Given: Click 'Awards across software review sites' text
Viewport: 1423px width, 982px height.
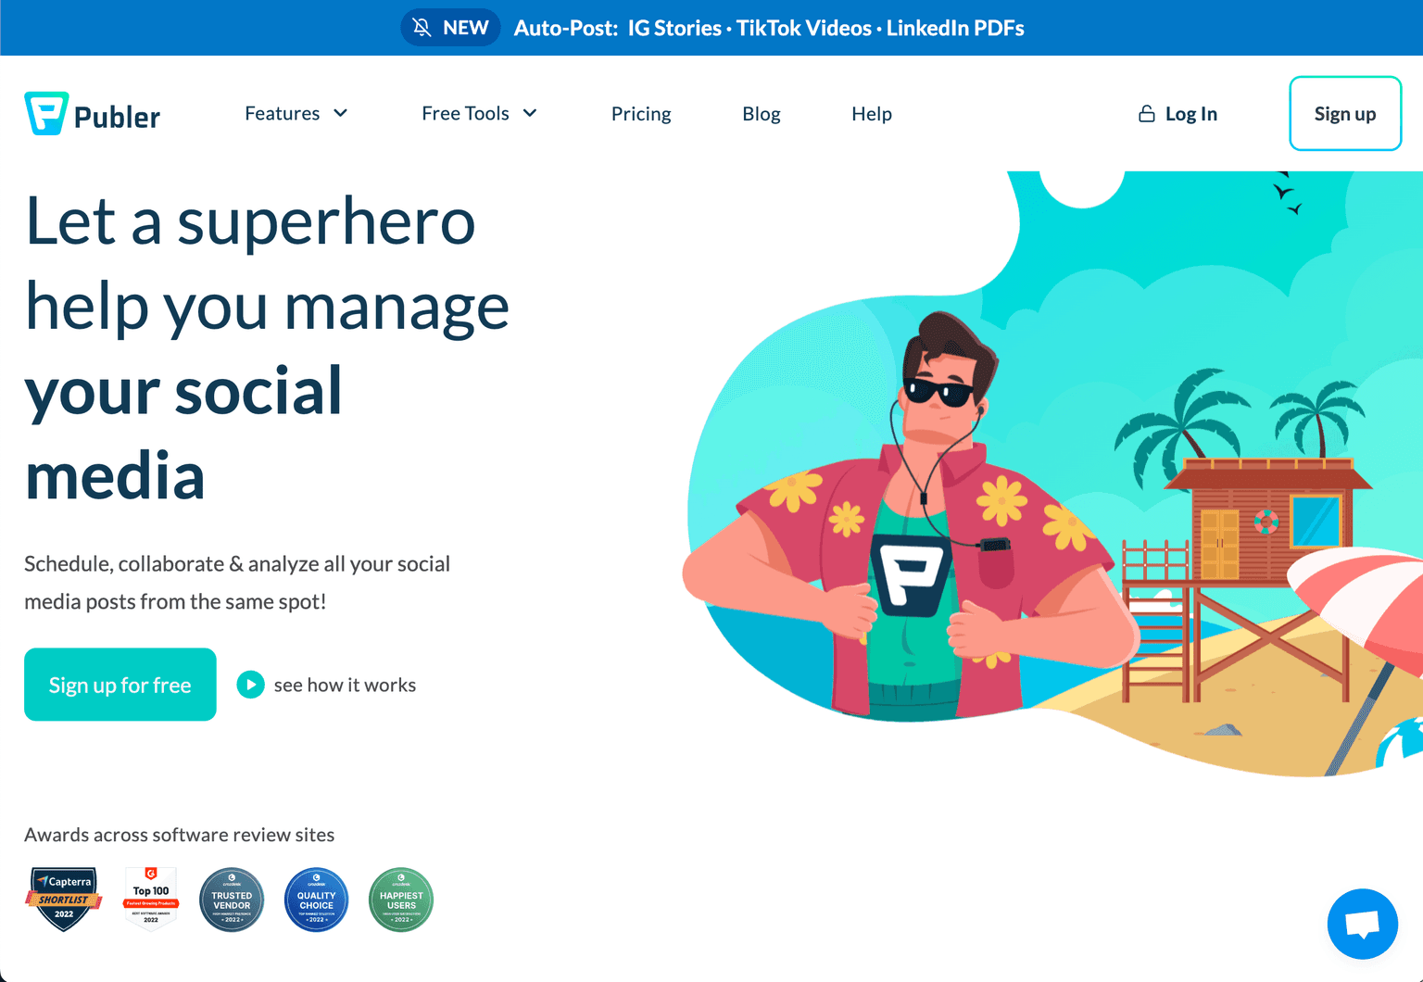Looking at the screenshot, I should [179, 835].
